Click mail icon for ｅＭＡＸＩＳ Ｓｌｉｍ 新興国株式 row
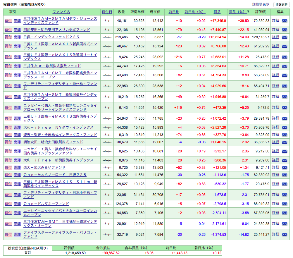 pyautogui.click(x=285, y=184)
